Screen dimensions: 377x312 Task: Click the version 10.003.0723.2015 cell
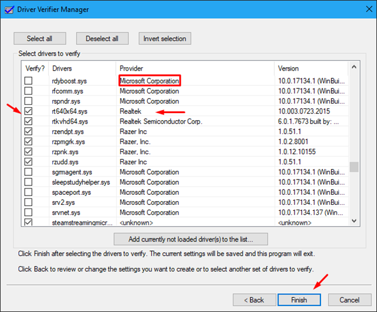[x=304, y=111]
